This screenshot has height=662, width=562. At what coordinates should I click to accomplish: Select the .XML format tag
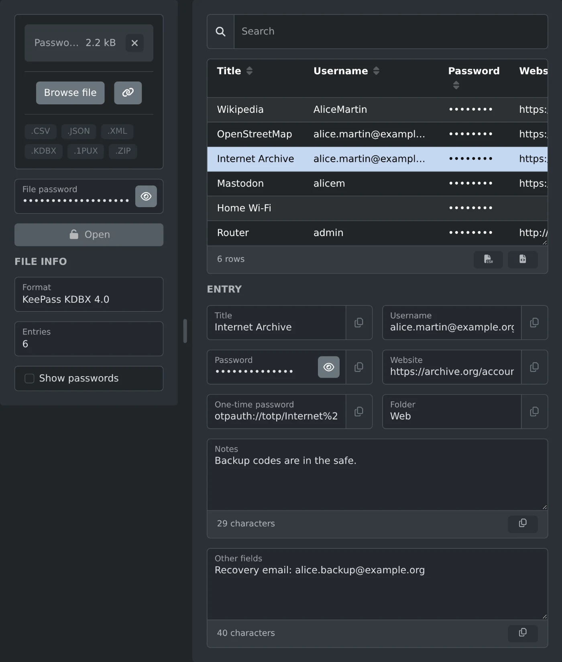(x=117, y=131)
